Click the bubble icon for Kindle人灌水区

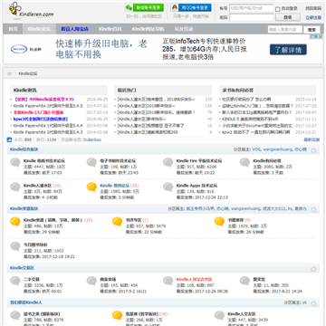(15, 187)
